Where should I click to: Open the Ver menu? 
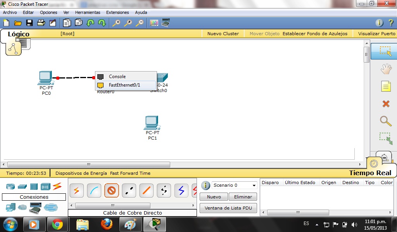click(x=66, y=12)
